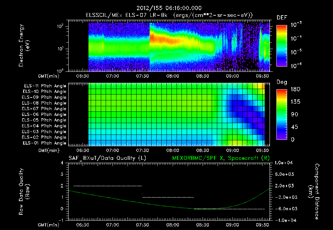Click the ELS-05 Pitch Angle row label
Image resolution: width=333 pixels, height=230 pixels.
(x=44, y=120)
